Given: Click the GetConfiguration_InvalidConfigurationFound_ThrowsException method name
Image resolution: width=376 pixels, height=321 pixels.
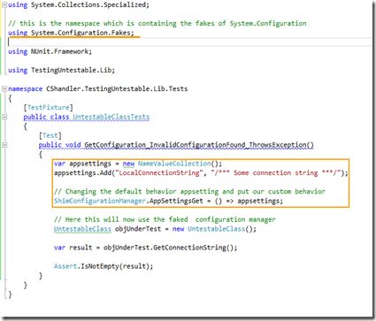Looking at the screenshot, I should (x=199, y=145).
